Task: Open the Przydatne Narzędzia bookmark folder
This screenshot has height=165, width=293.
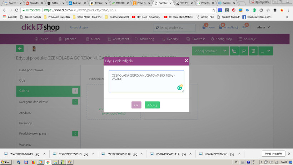Action: click(x=57, y=17)
